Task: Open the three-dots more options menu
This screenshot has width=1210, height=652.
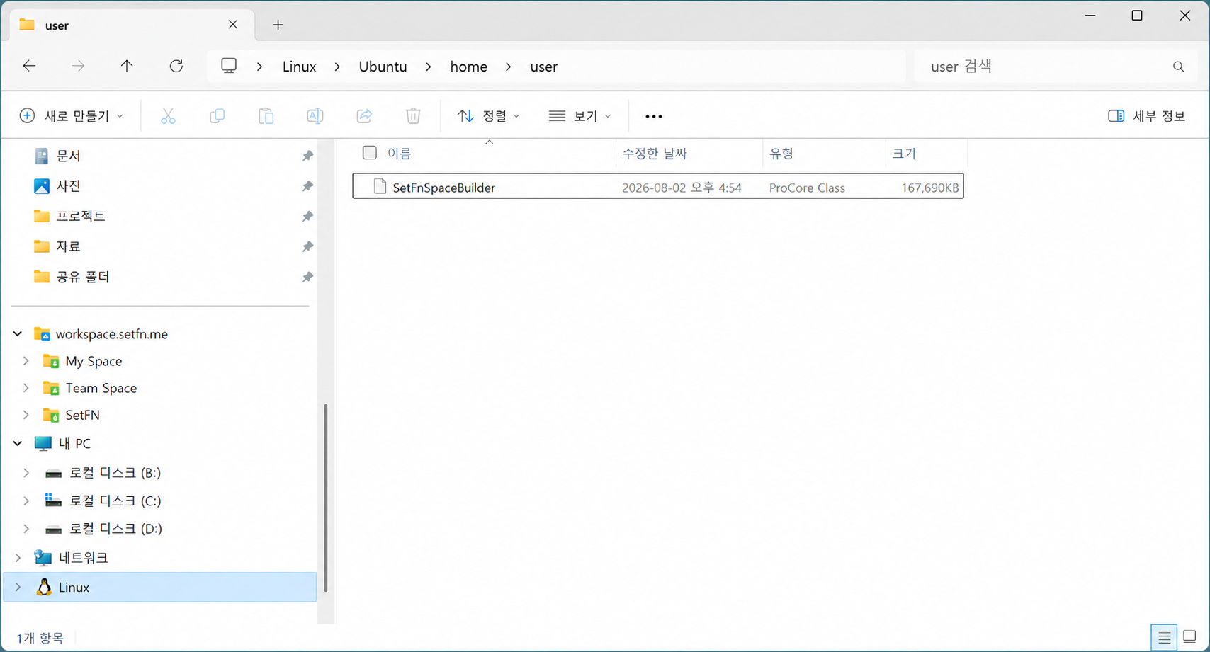Action: tap(654, 116)
